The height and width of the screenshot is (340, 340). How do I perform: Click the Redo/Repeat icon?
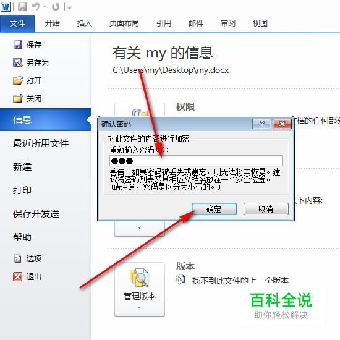click(56, 7)
